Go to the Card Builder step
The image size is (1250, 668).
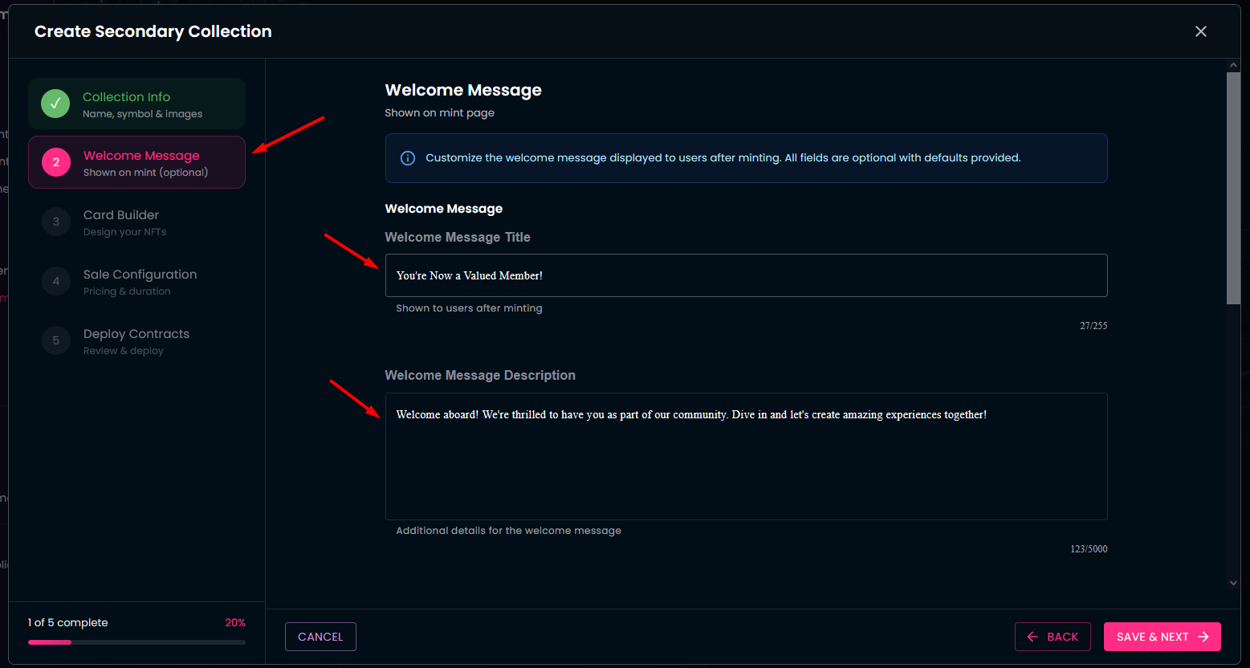122,222
